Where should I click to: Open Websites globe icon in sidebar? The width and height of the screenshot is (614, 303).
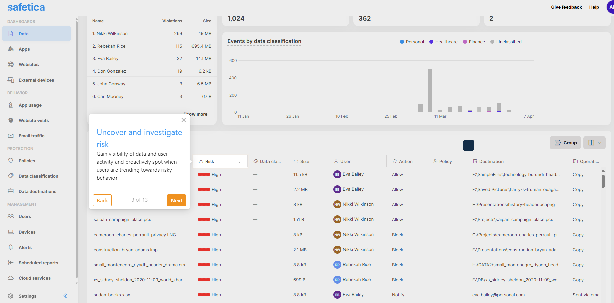click(x=11, y=64)
